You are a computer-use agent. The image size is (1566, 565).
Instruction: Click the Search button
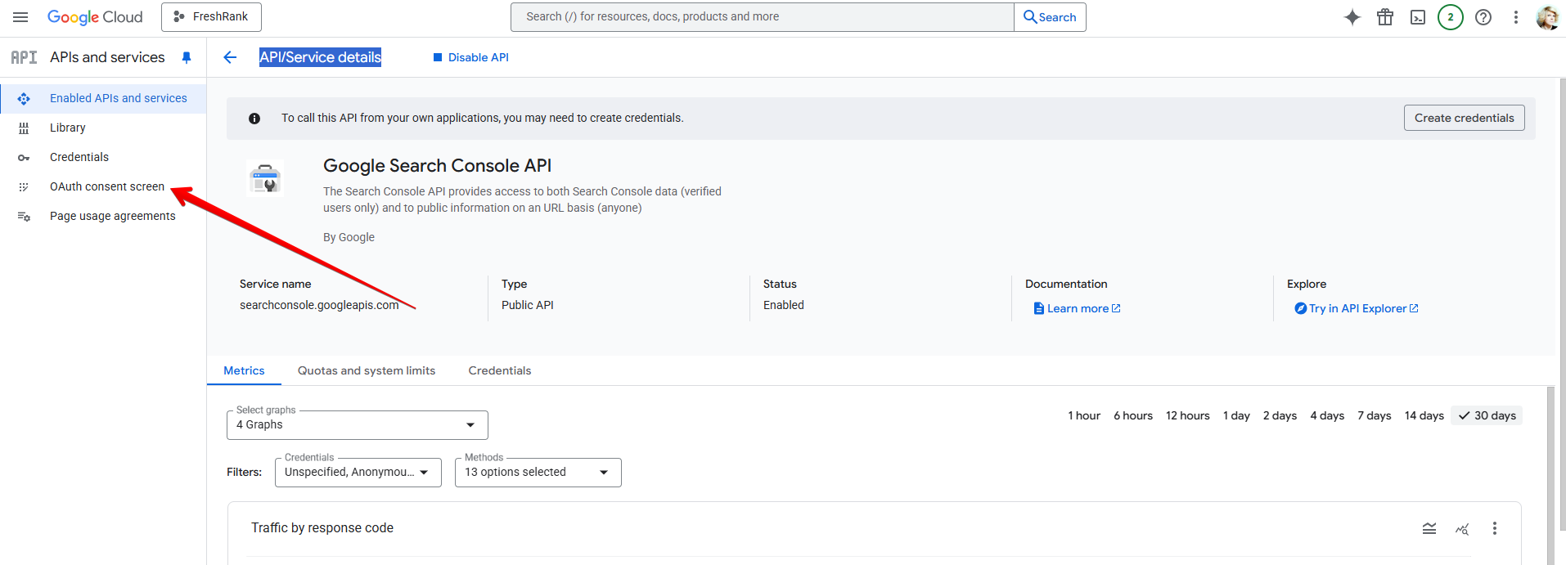click(1050, 17)
